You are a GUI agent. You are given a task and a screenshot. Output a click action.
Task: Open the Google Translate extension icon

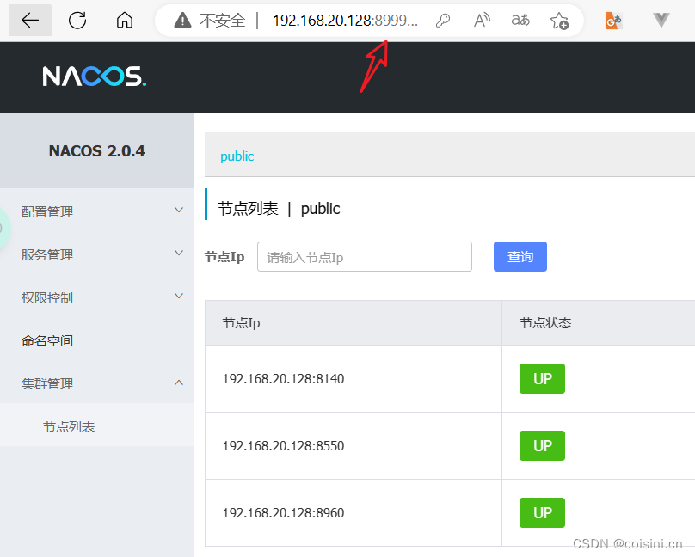tap(614, 21)
